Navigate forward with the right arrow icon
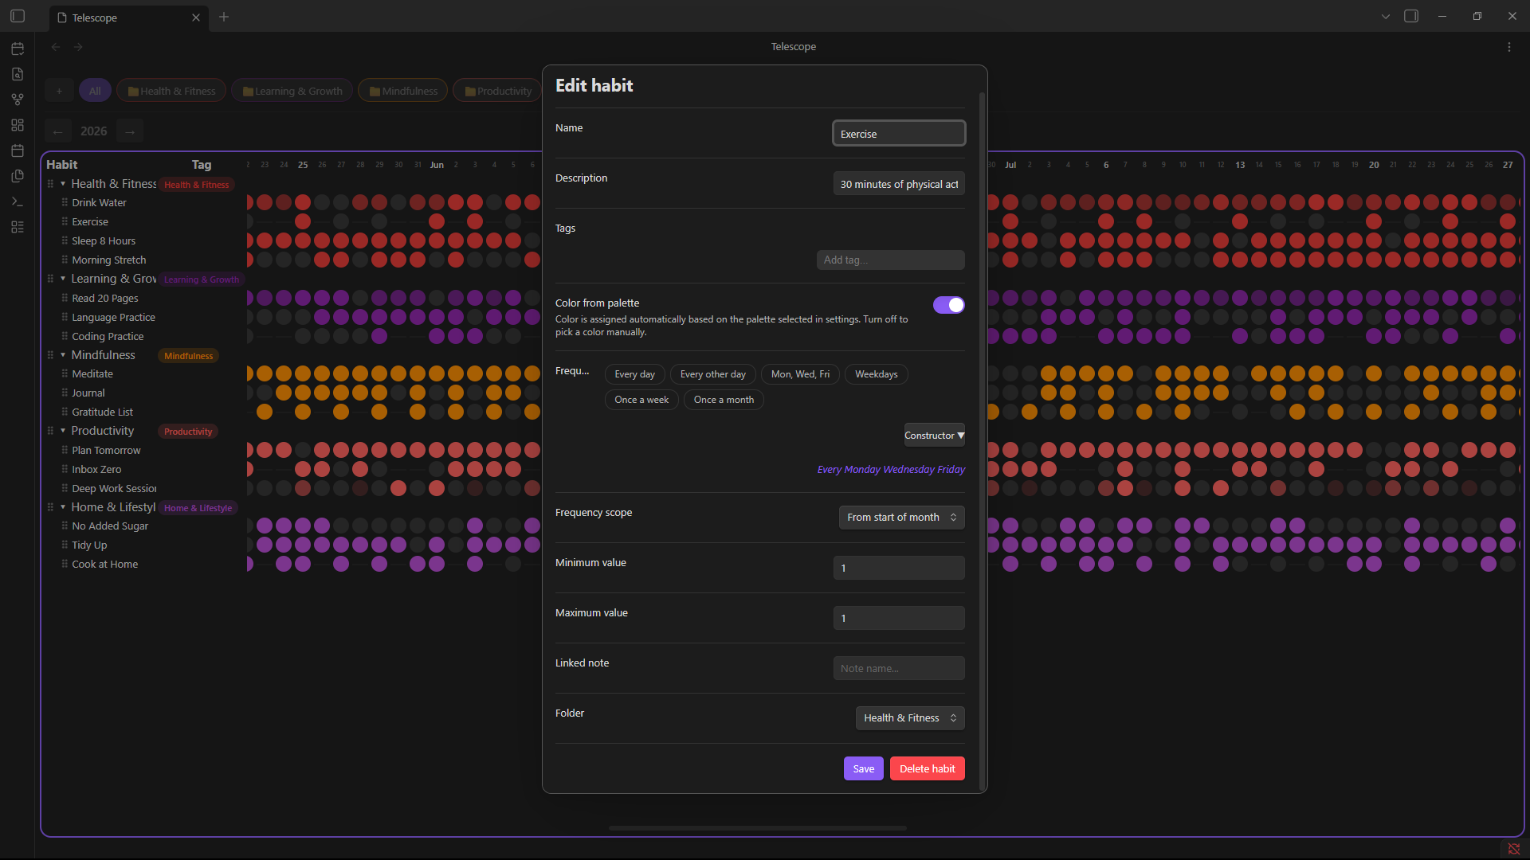The height and width of the screenshot is (860, 1530). coord(78,47)
